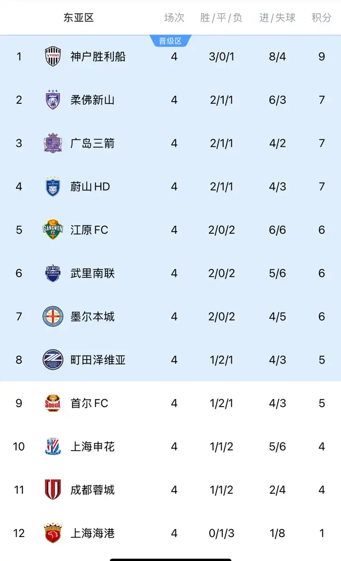The image size is (341, 561).
Task: Click the 晋级区 blue label
Action: point(170,41)
